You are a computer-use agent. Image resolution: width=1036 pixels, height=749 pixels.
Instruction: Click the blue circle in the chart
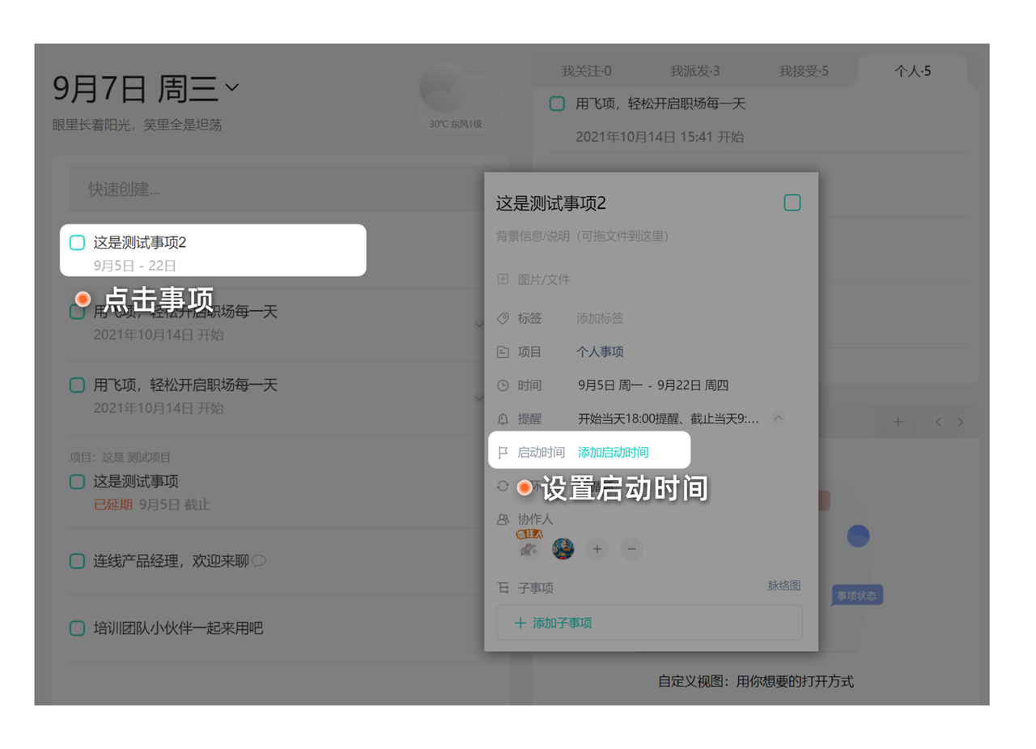tap(858, 535)
